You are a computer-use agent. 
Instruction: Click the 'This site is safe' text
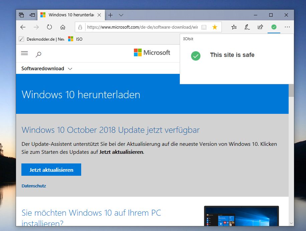pos(232,55)
